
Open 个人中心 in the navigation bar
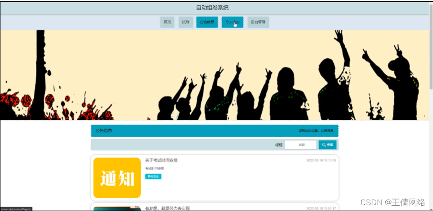232,22
